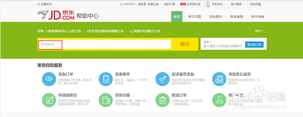Open the 自助服务 tab

click(x=216, y=17)
